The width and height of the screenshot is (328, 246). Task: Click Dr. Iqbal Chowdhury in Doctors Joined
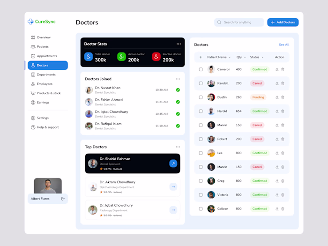[x=112, y=112]
